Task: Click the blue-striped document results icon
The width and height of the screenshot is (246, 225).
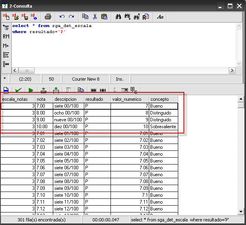Action: pyautogui.click(x=6, y=90)
